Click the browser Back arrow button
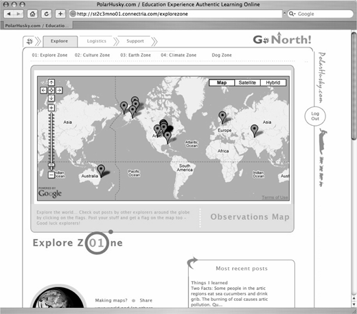 [9, 14]
